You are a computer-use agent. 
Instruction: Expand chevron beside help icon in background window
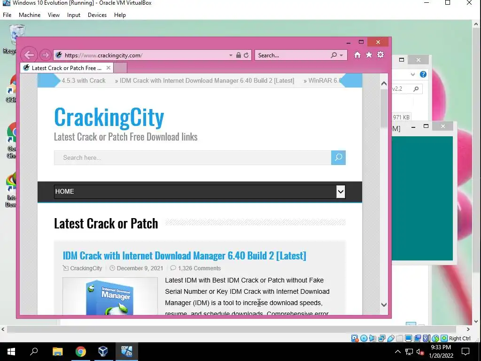[412, 74]
